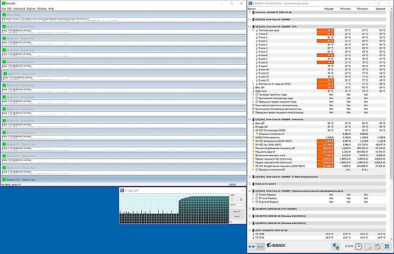The width and height of the screenshot is (394, 254).
Task: Open the Test menu in Prime95
Action: [x=3, y=8]
